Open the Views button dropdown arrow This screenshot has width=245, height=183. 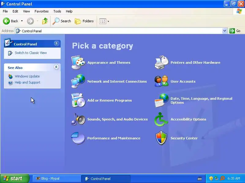pos(108,21)
